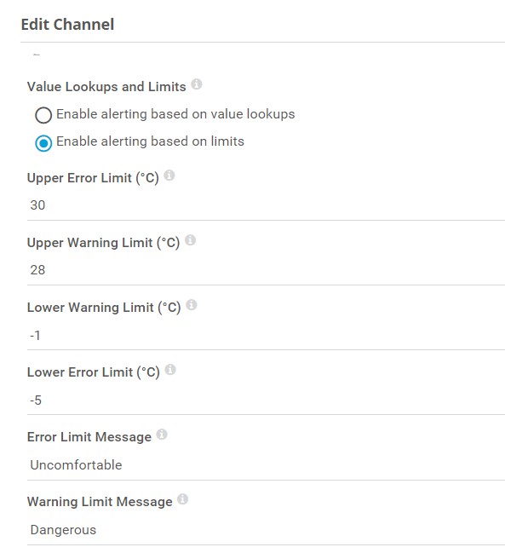Screen dimensions: 505x553
Task: Open info icon beside Value Lookups and Limits
Action: tap(196, 84)
